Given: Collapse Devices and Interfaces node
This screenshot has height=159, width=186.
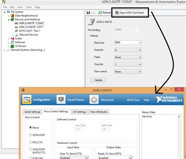Looking at the screenshot, I should click(x=9, y=20).
